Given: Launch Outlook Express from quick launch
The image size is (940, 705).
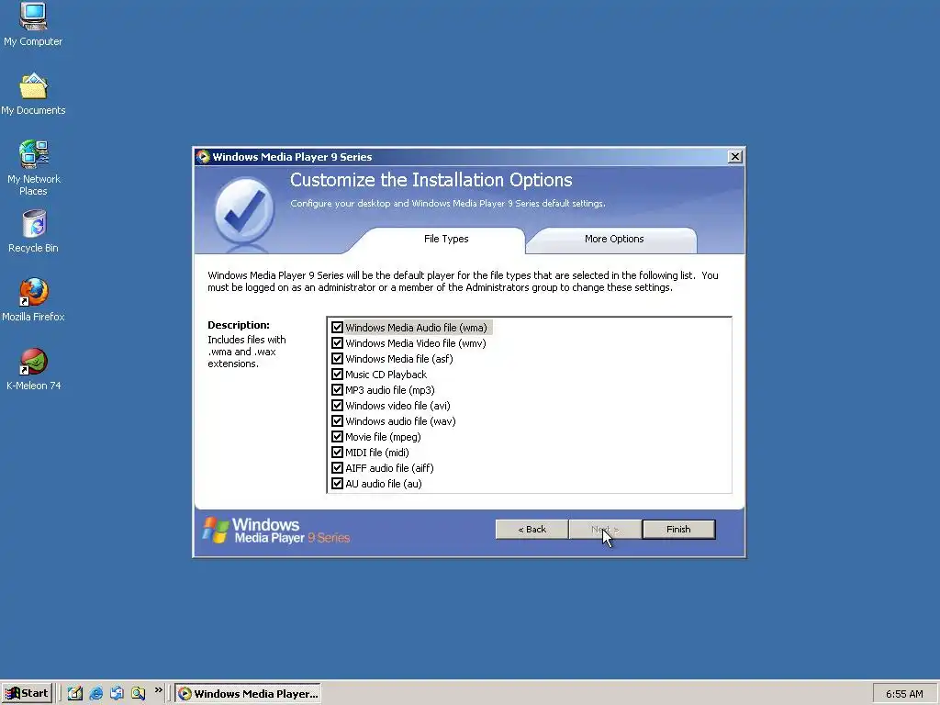Looking at the screenshot, I should click(117, 693).
